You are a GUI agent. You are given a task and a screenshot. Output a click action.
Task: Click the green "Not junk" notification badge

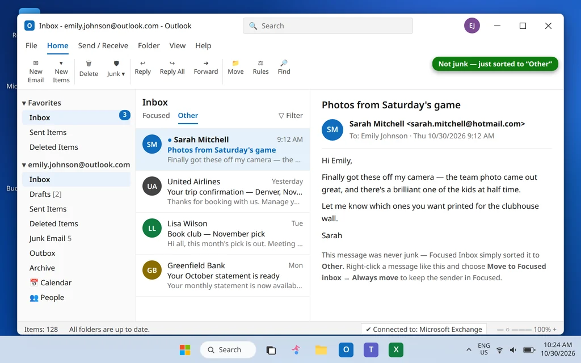[495, 64]
